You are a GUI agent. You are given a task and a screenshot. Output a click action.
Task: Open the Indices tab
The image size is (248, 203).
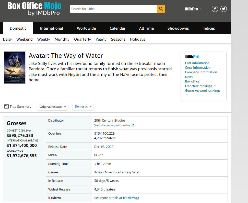tap(209, 28)
